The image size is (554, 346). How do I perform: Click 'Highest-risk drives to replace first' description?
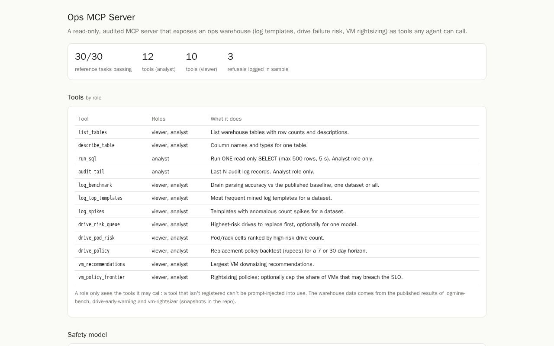pos(284,224)
